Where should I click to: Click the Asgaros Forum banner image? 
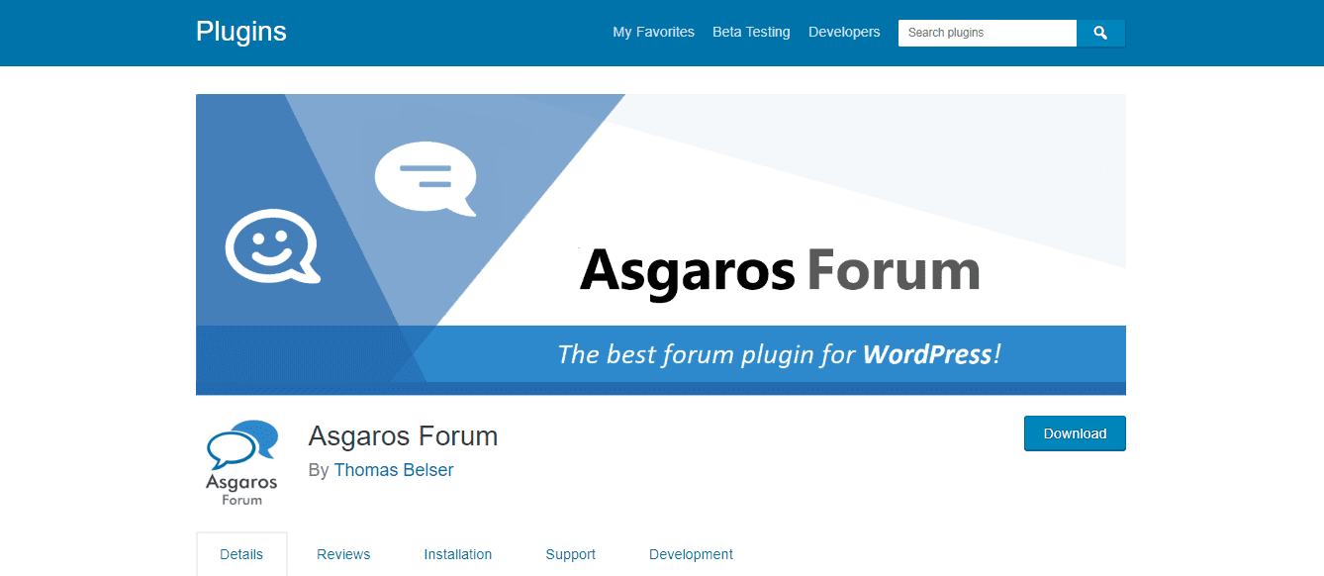coord(661,244)
